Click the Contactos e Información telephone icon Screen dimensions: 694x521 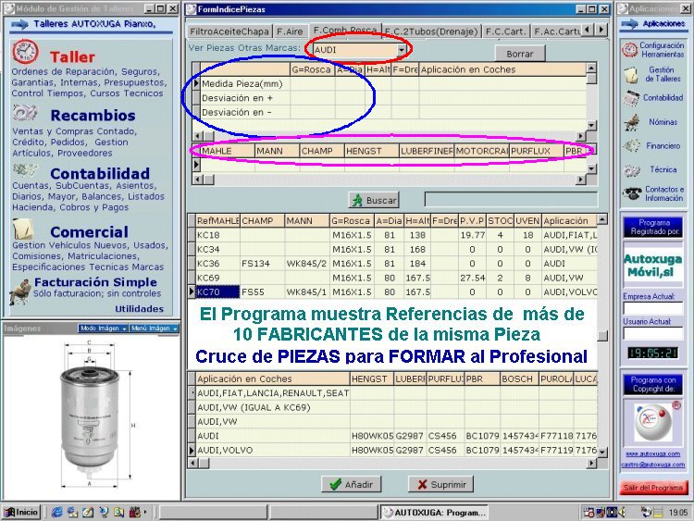(632, 193)
